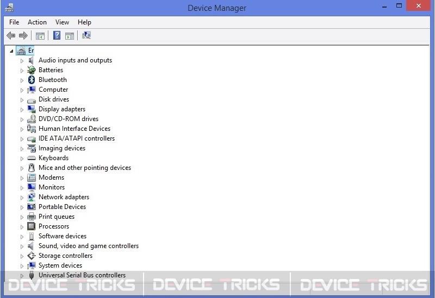Image resolution: width=435 pixels, height=298 pixels.
Task: Click the Batteries icon
Action: (32, 70)
